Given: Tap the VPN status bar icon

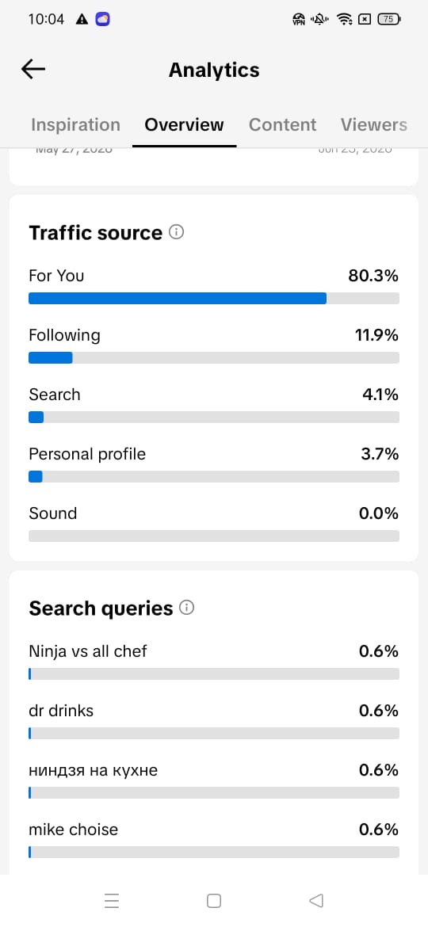Looking at the screenshot, I should pos(299,20).
